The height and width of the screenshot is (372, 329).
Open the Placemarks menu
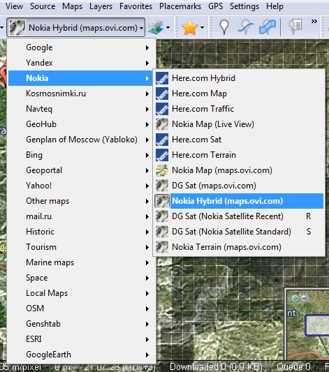coord(180,6)
